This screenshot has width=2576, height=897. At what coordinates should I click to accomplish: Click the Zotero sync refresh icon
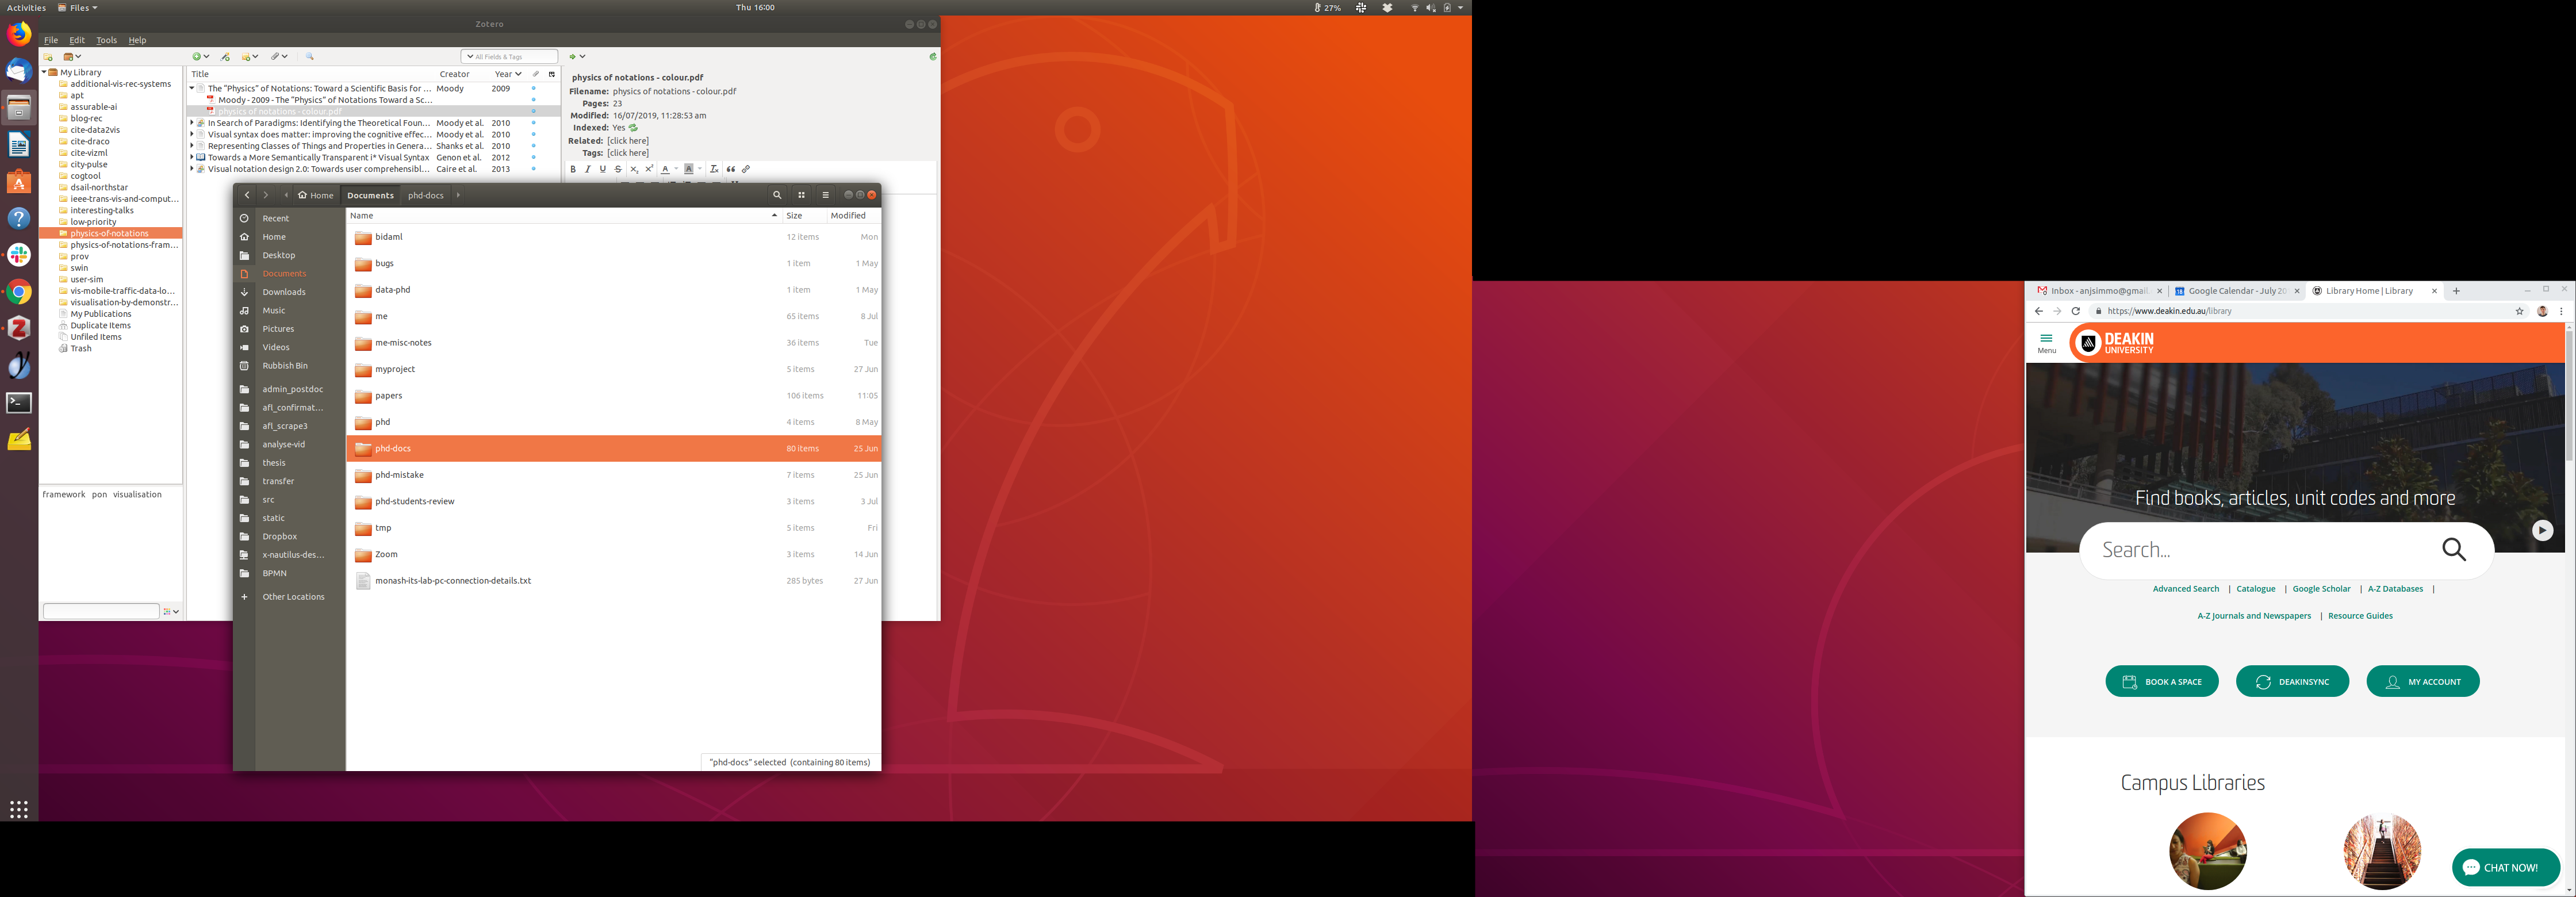pyautogui.click(x=932, y=57)
